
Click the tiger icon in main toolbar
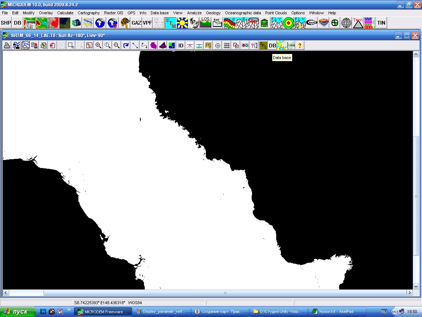point(125,23)
